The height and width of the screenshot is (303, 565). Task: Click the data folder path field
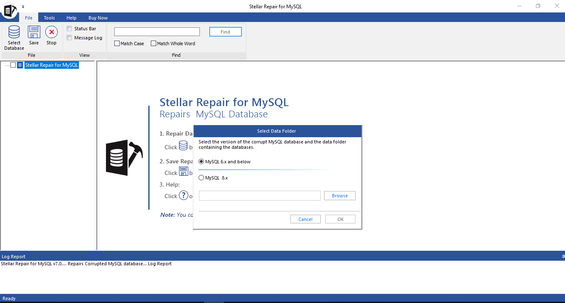click(x=260, y=196)
